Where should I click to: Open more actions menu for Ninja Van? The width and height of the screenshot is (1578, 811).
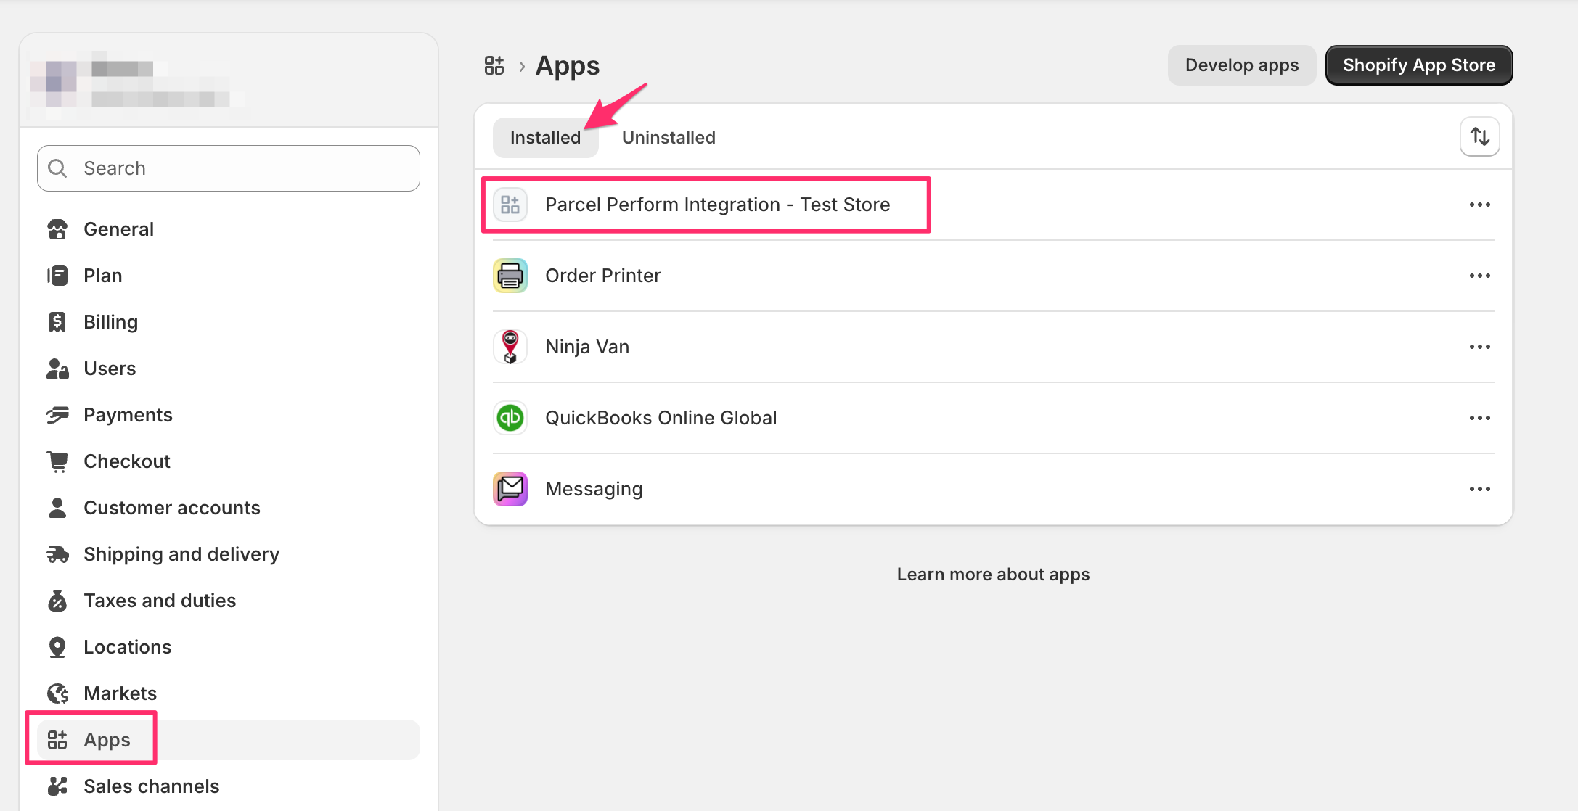tap(1480, 347)
